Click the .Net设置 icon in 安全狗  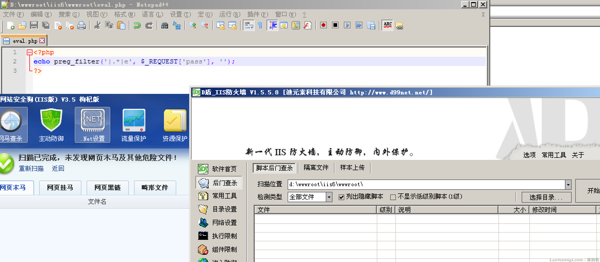click(x=93, y=125)
